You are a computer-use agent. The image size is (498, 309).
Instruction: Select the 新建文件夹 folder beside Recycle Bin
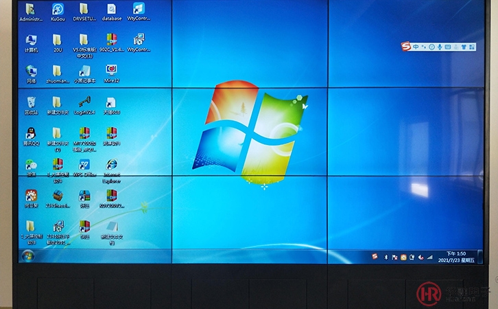pyautogui.click(x=58, y=106)
